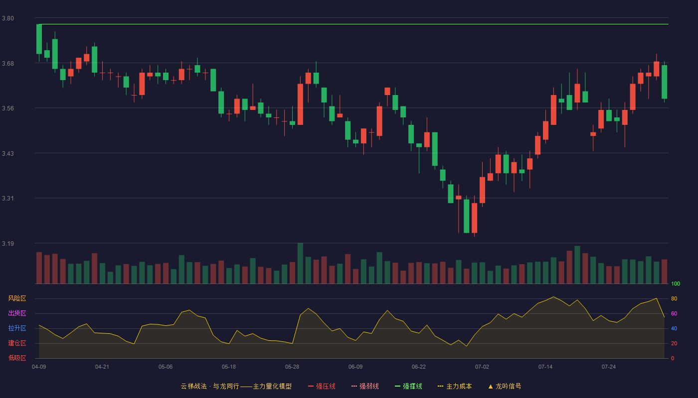Image resolution: width=698 pixels, height=398 pixels.
Task: Click the tallest volume bar
Action: (x=300, y=264)
